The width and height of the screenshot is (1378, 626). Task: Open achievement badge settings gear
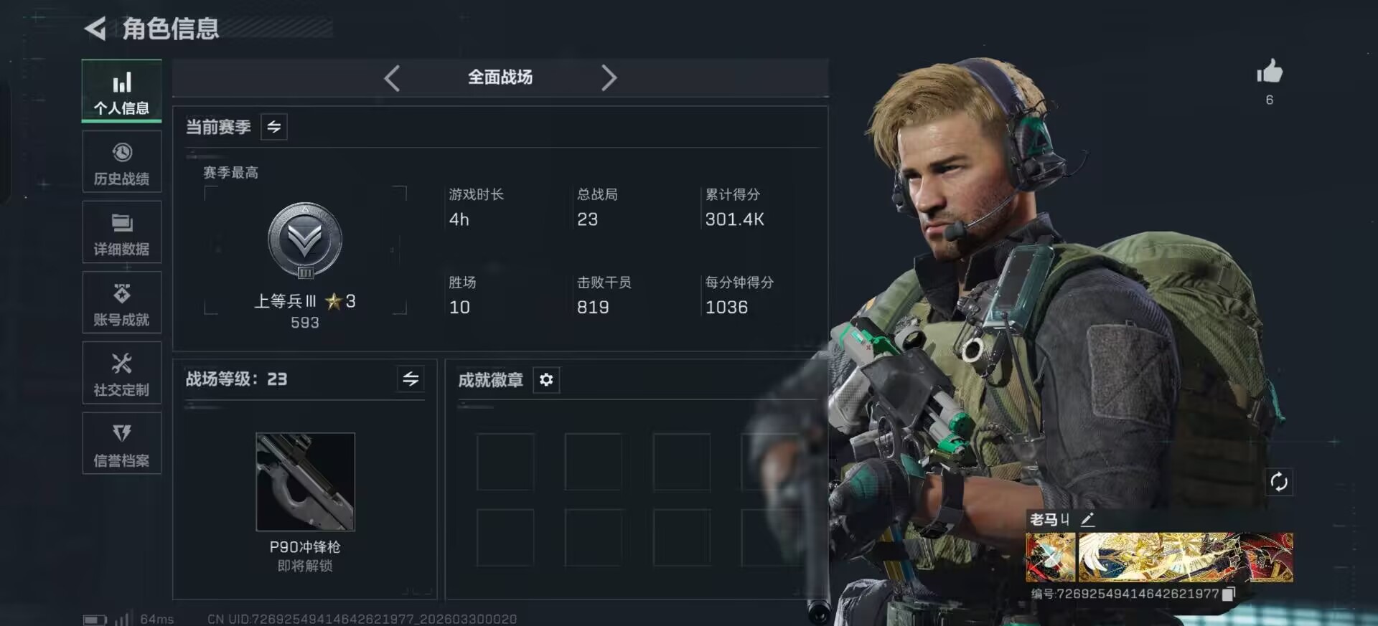point(546,379)
